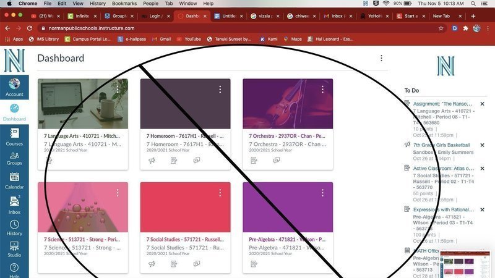Viewport: 495px width, 278px height.
Task: Click the address bar URL field
Action: [241, 28]
